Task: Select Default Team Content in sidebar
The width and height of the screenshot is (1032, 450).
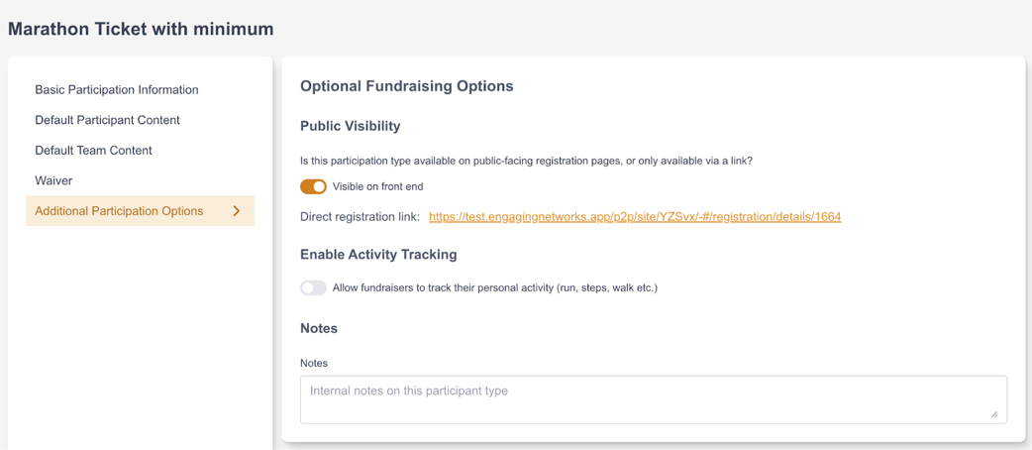Action: point(93,151)
